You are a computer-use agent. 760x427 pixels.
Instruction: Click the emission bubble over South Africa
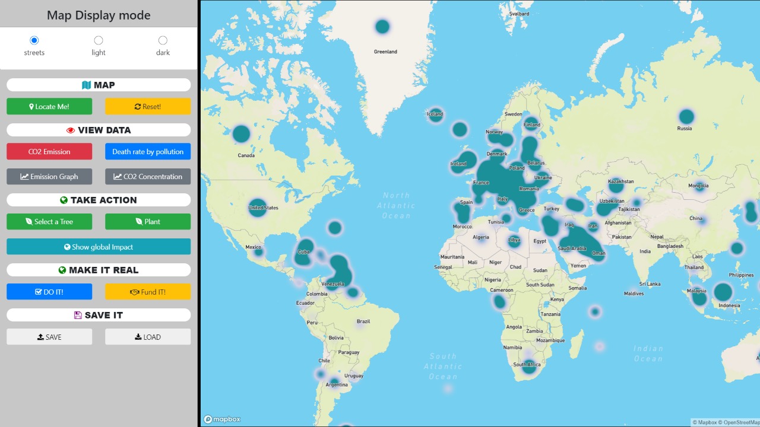pyautogui.click(x=529, y=366)
